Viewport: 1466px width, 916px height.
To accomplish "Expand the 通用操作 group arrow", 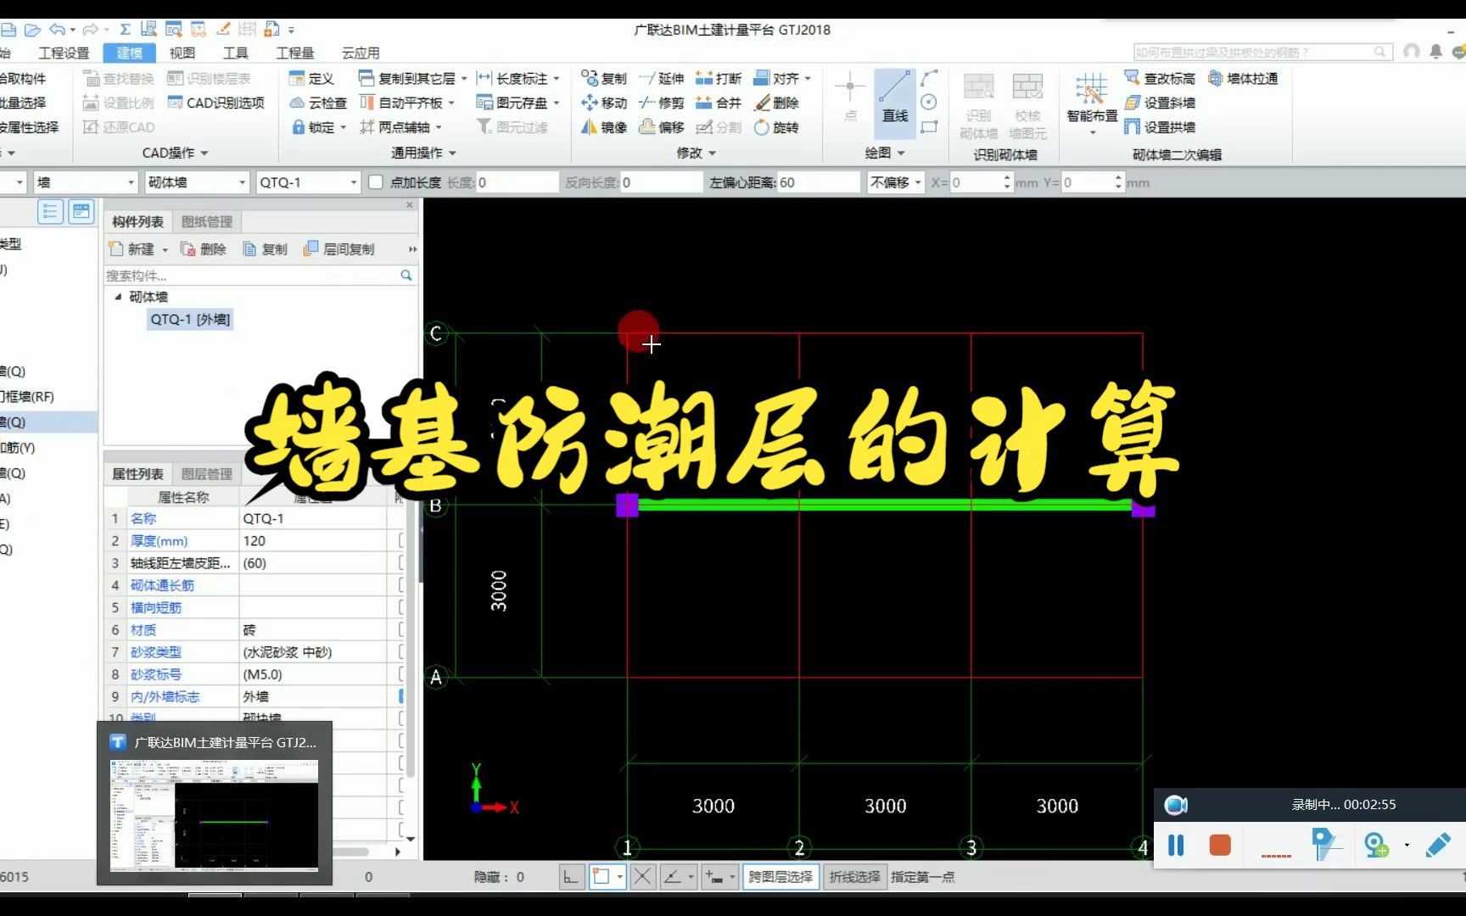I will click(453, 154).
